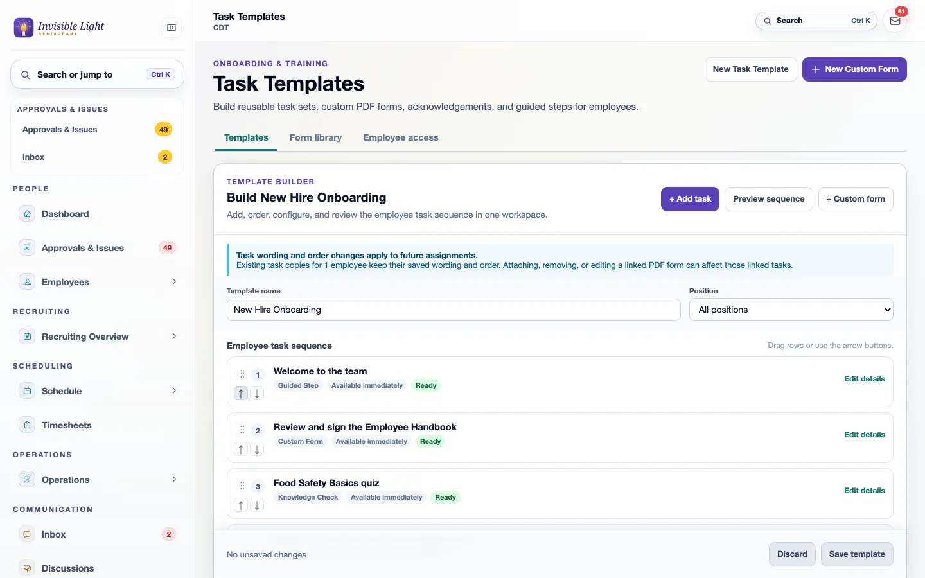Open Inbox under Approvals & Issues section

(x=98, y=157)
